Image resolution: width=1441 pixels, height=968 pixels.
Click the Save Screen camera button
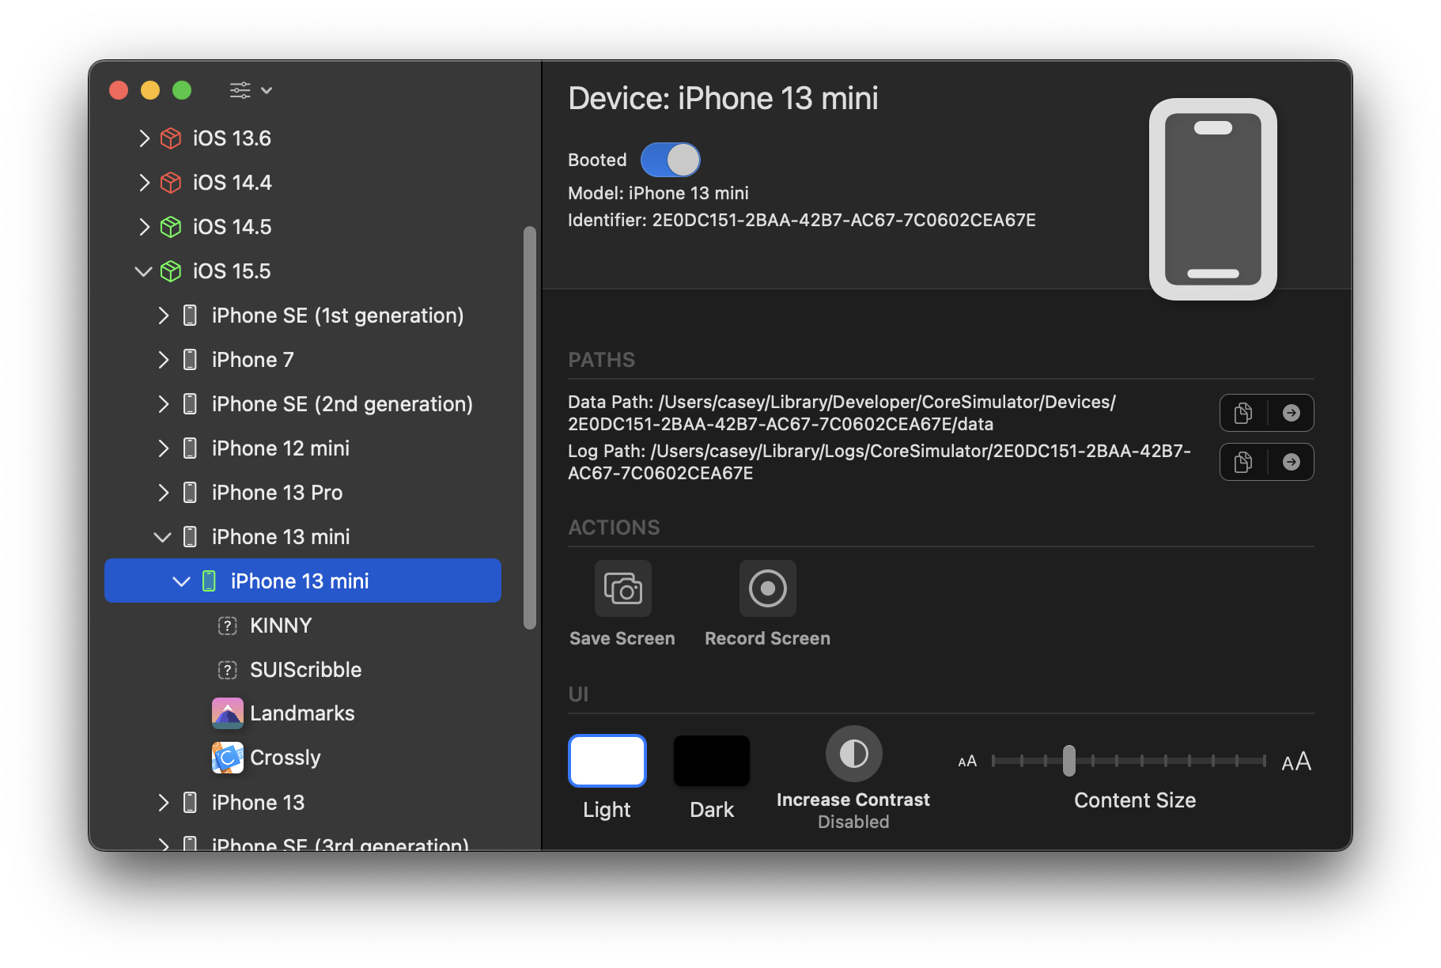click(623, 588)
